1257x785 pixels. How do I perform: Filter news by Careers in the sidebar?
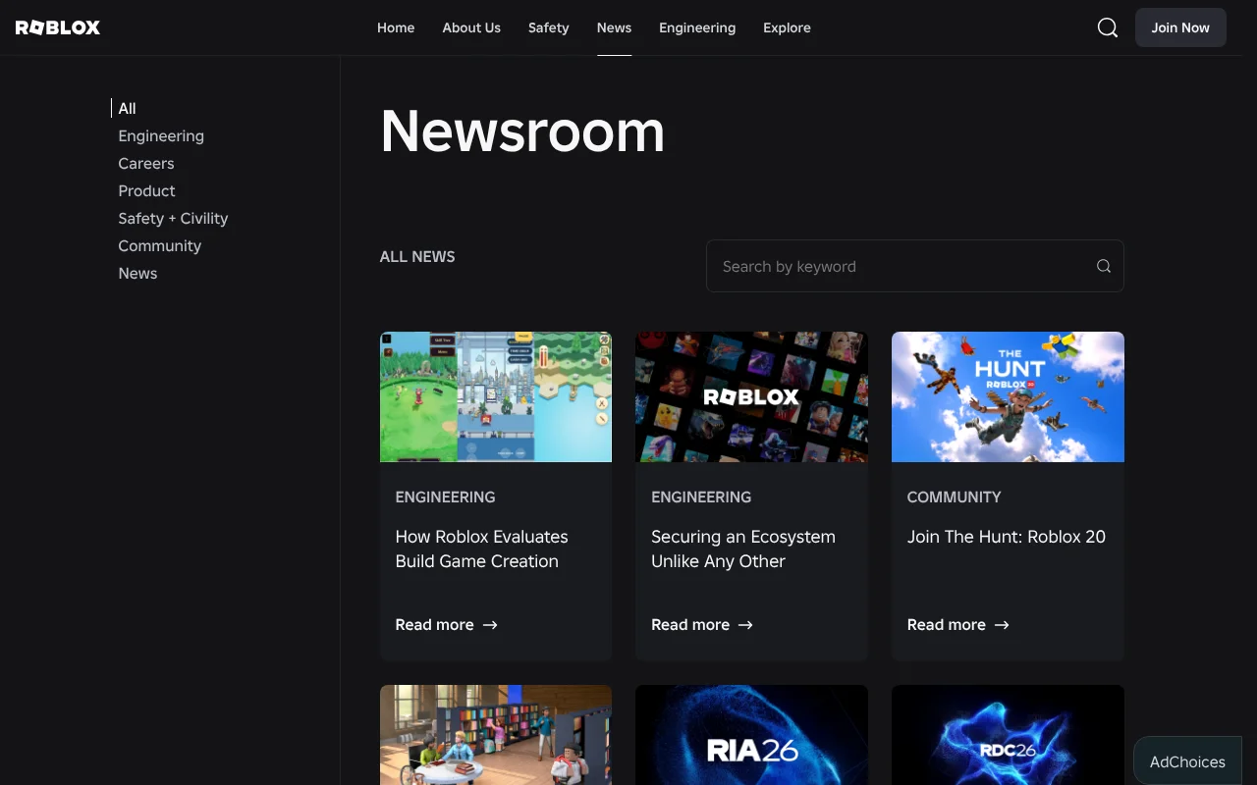pyautogui.click(x=146, y=164)
